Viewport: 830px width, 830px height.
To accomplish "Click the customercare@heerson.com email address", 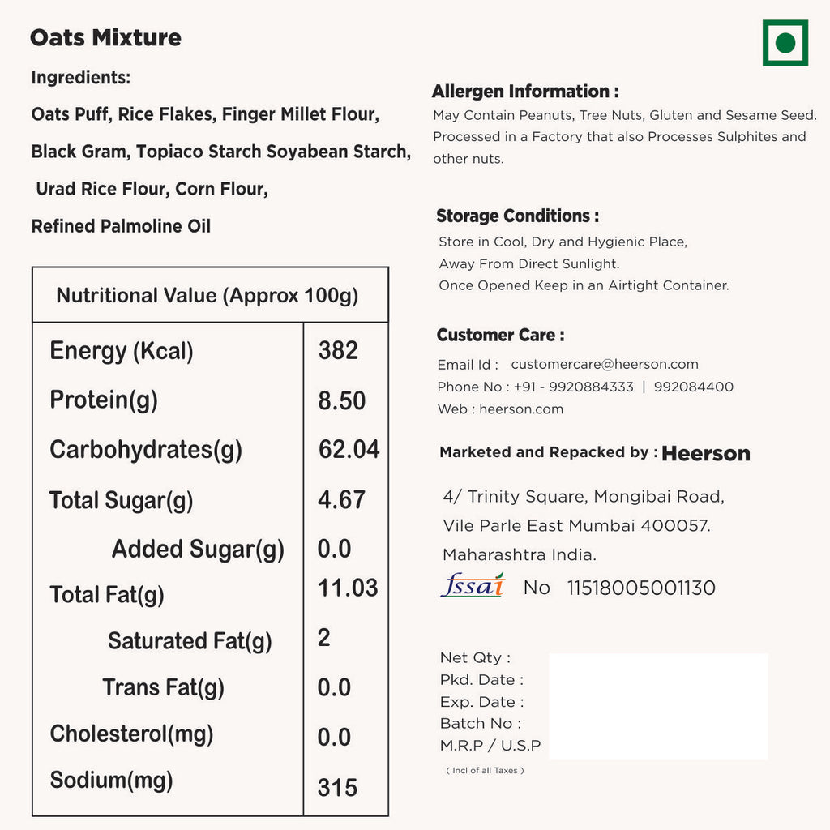I will (604, 365).
